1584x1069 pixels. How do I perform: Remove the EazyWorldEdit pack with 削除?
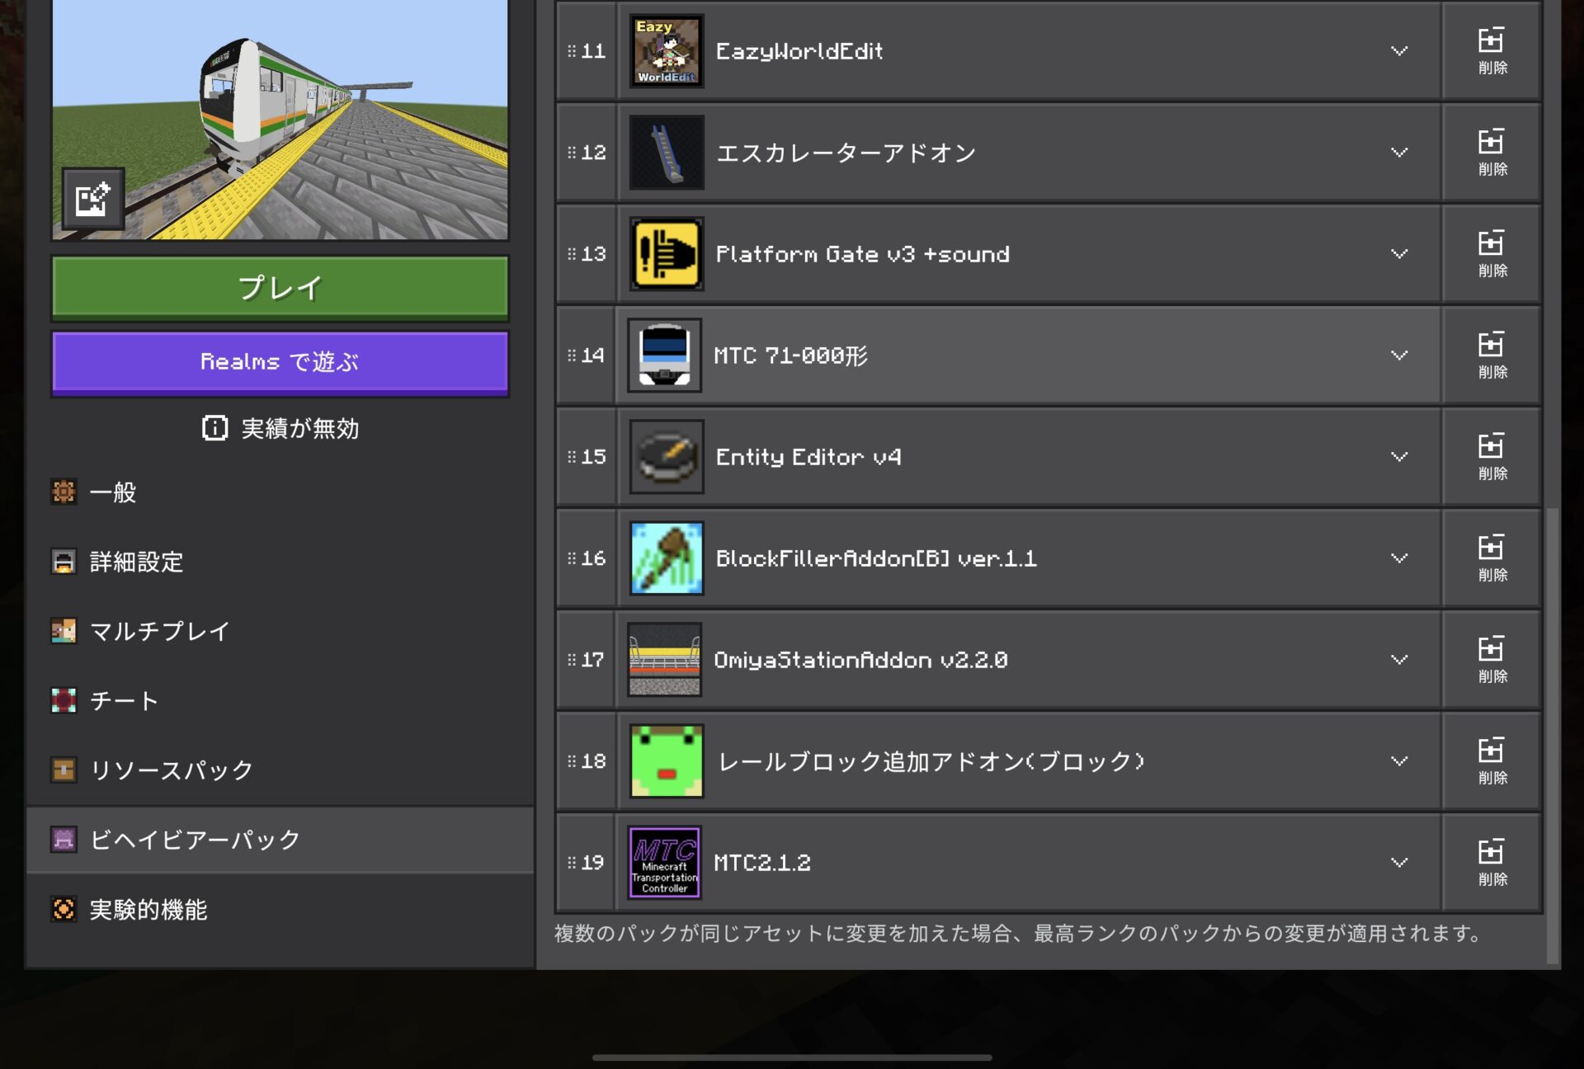(1492, 51)
